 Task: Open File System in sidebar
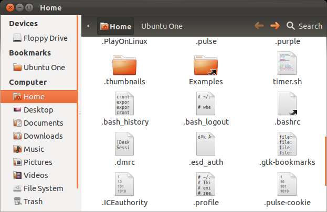(43, 188)
